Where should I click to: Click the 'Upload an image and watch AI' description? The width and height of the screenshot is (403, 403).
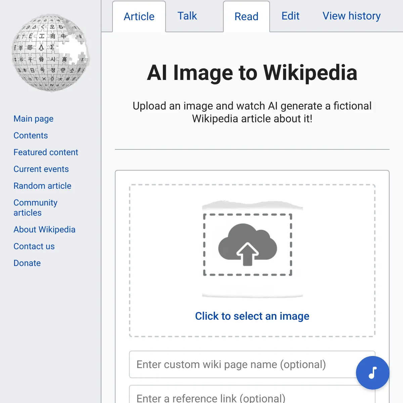(252, 112)
